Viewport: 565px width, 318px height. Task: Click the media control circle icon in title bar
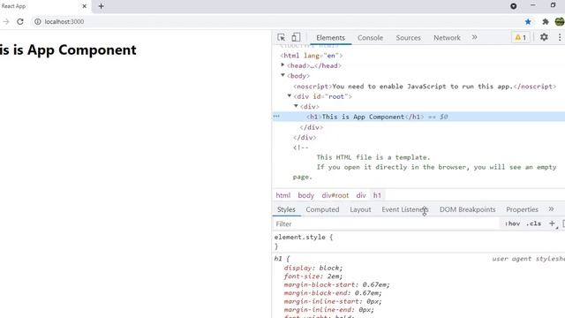coord(514,6)
